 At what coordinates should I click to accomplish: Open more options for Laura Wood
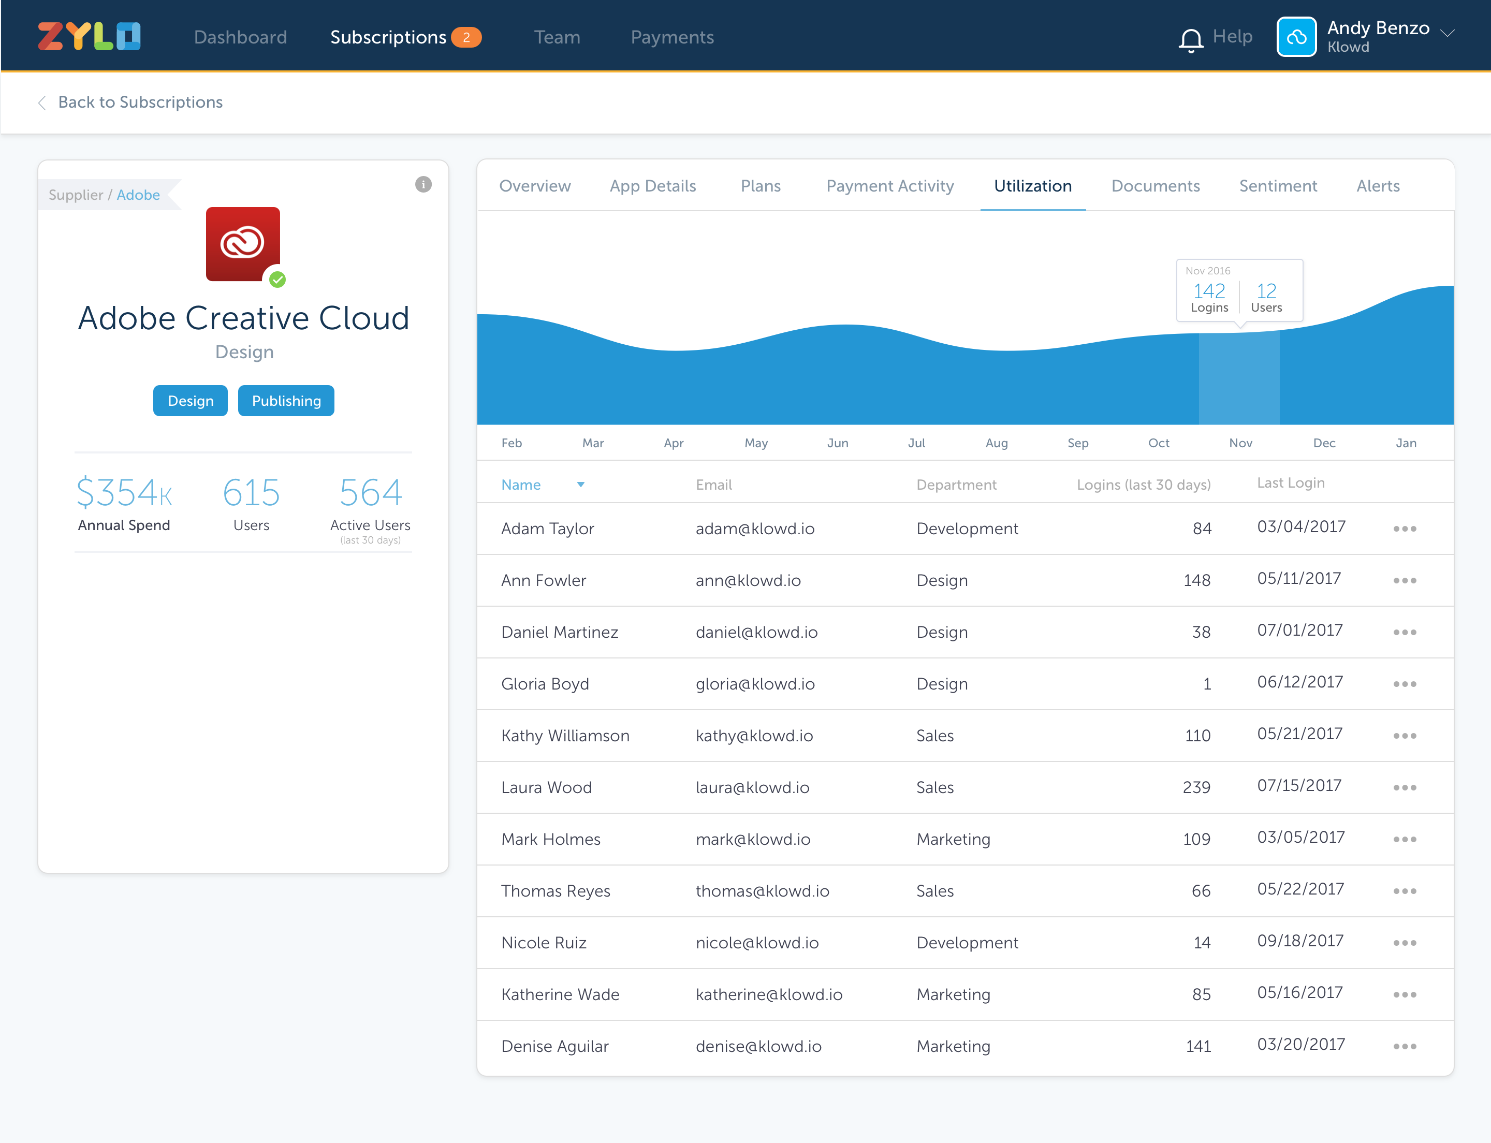click(1405, 787)
